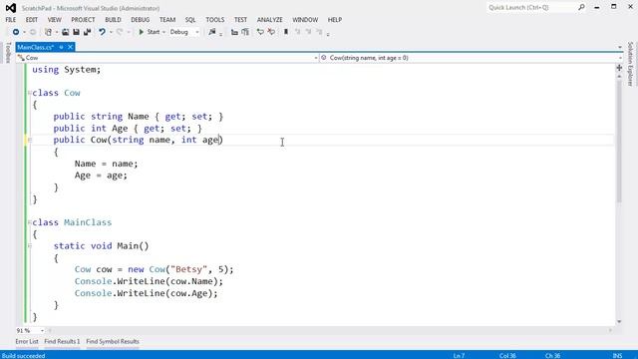638x359 pixels.
Task: Click the increase indent toolbar icon
Action: pyautogui.click(x=245, y=32)
